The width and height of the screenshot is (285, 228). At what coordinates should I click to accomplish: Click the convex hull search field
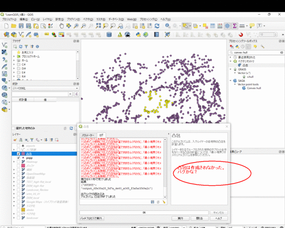[256, 53]
